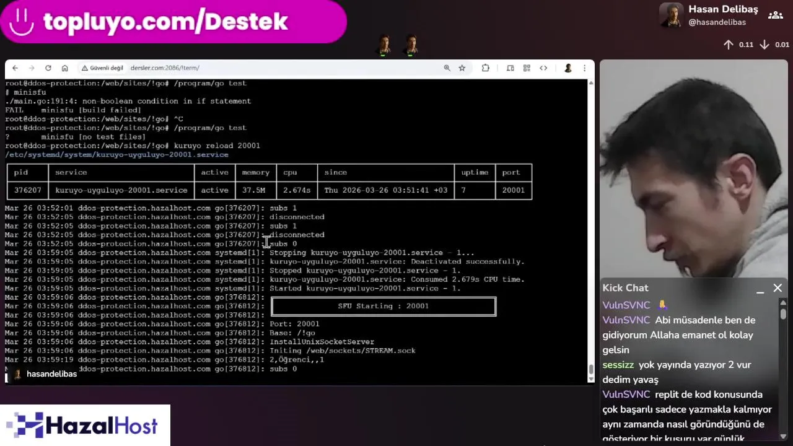The image size is (793, 446).
Task: Bookmark this page with the star icon
Action: tap(462, 68)
